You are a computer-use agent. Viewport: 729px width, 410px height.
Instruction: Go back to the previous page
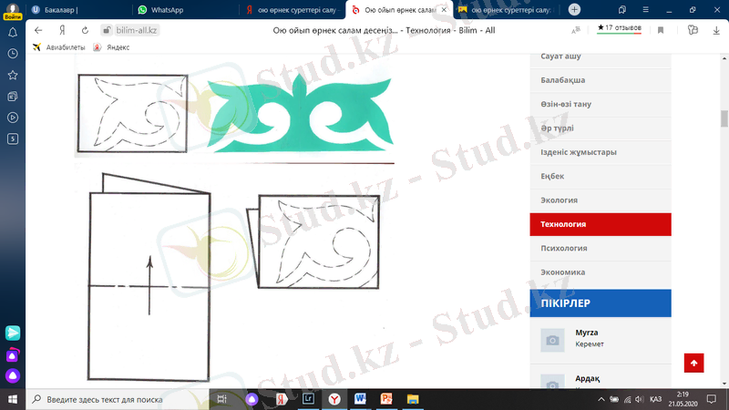[38, 30]
